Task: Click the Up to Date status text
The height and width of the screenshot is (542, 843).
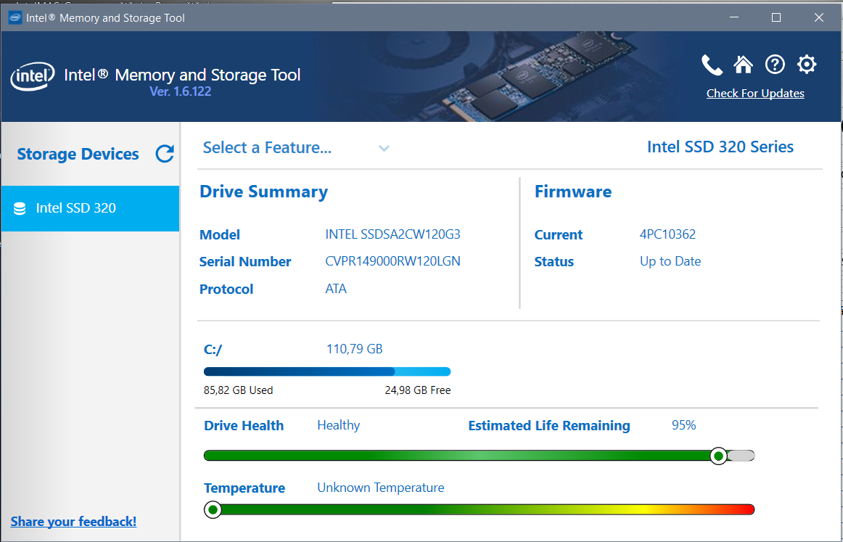Action: tap(670, 261)
